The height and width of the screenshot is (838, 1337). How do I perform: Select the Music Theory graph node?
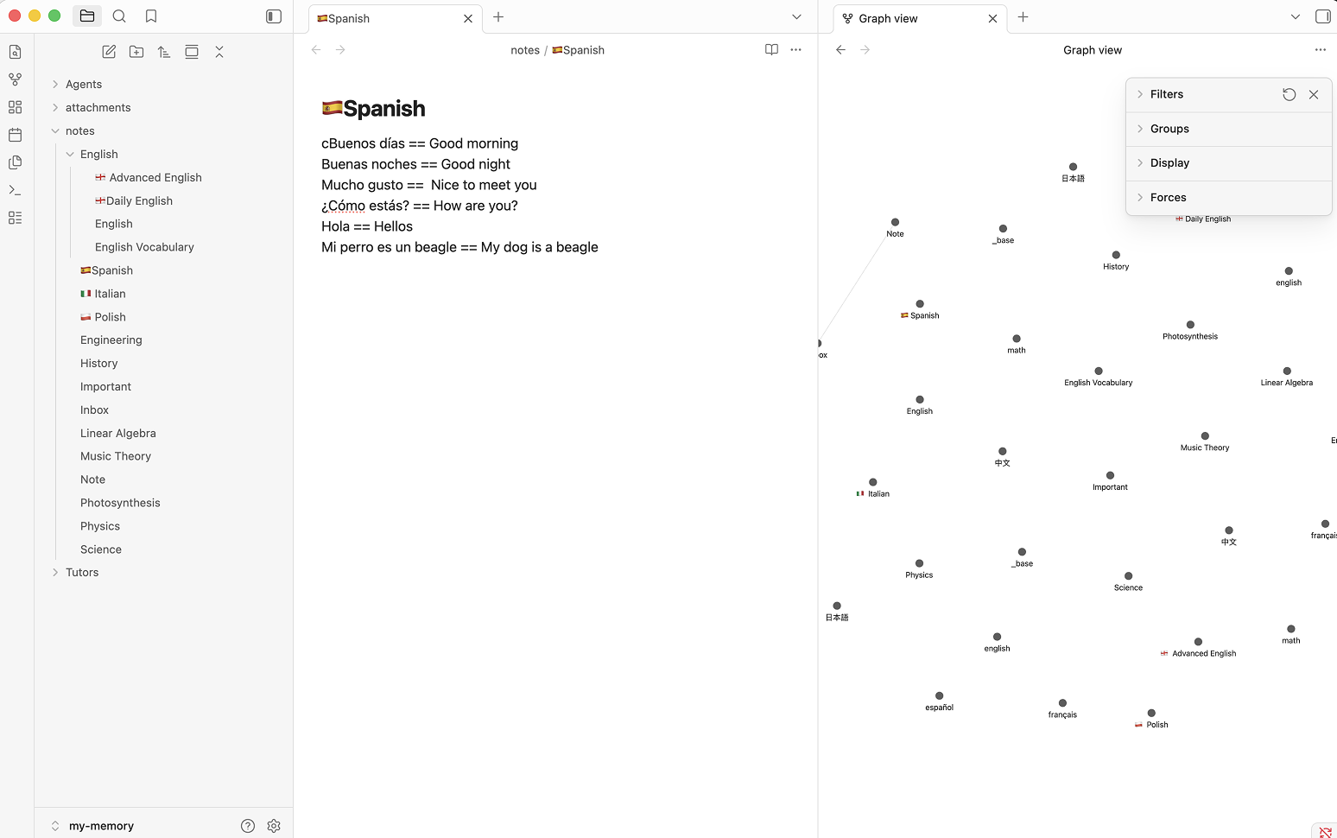coord(1205,436)
